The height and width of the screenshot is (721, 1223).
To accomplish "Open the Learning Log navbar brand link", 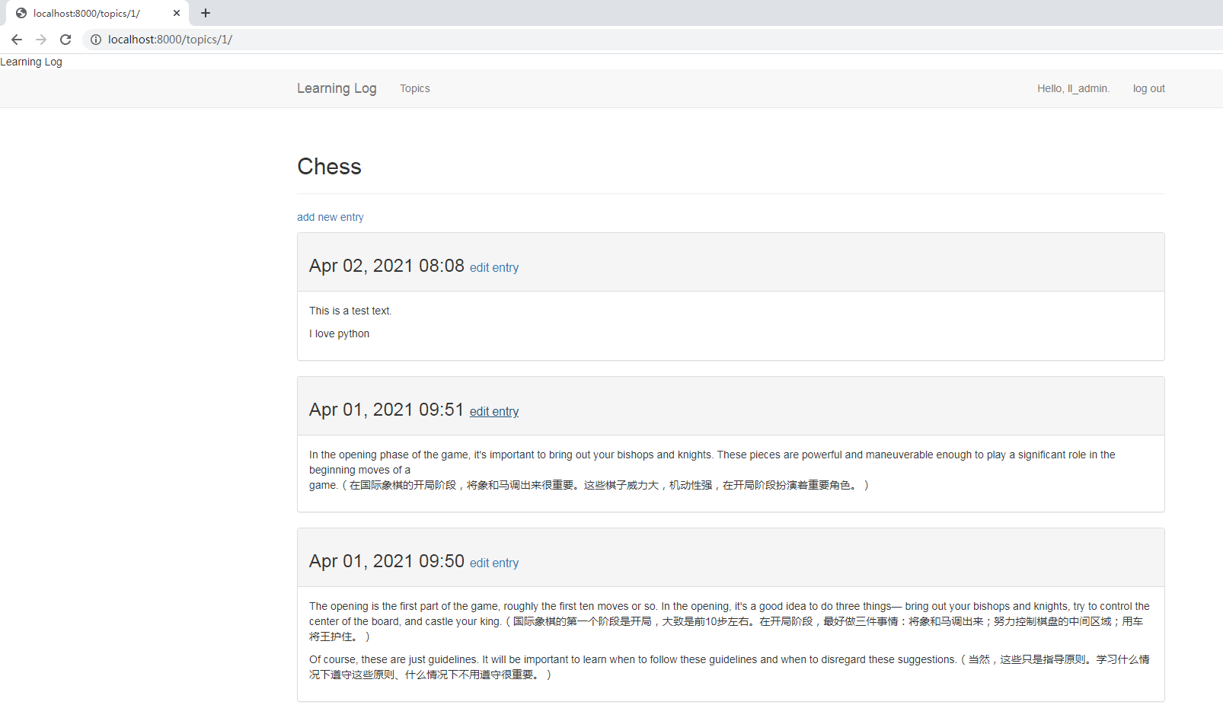I will point(337,88).
